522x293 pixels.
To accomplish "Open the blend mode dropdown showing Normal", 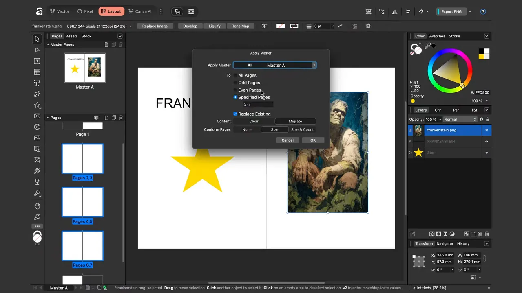I will (x=460, y=119).
